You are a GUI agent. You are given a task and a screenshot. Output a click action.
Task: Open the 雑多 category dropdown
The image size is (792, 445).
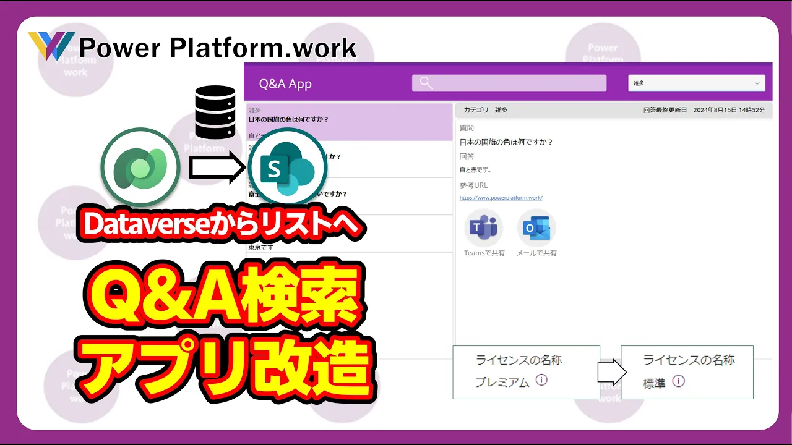(x=696, y=83)
